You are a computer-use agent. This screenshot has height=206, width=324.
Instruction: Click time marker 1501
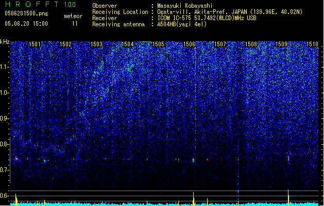tap(35, 44)
